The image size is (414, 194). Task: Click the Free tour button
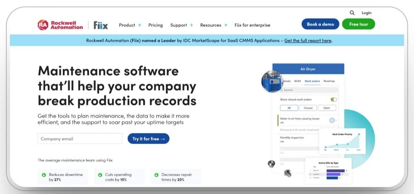[358, 24]
